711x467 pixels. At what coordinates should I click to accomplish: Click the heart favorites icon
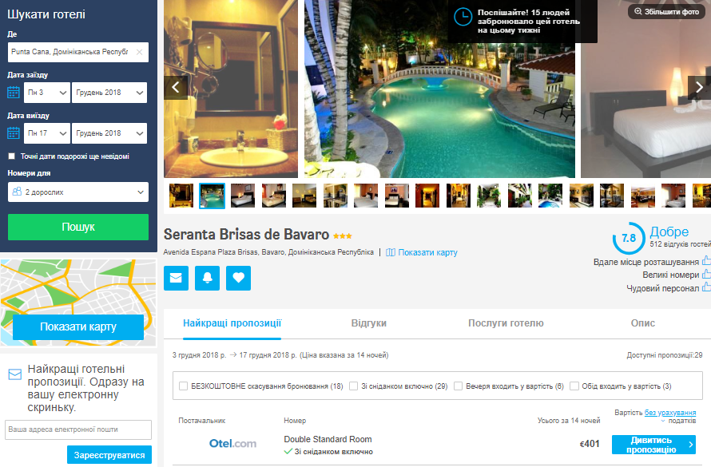click(x=238, y=278)
